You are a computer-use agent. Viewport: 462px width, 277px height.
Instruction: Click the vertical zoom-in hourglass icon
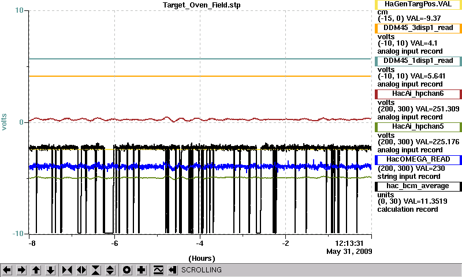[96, 270]
